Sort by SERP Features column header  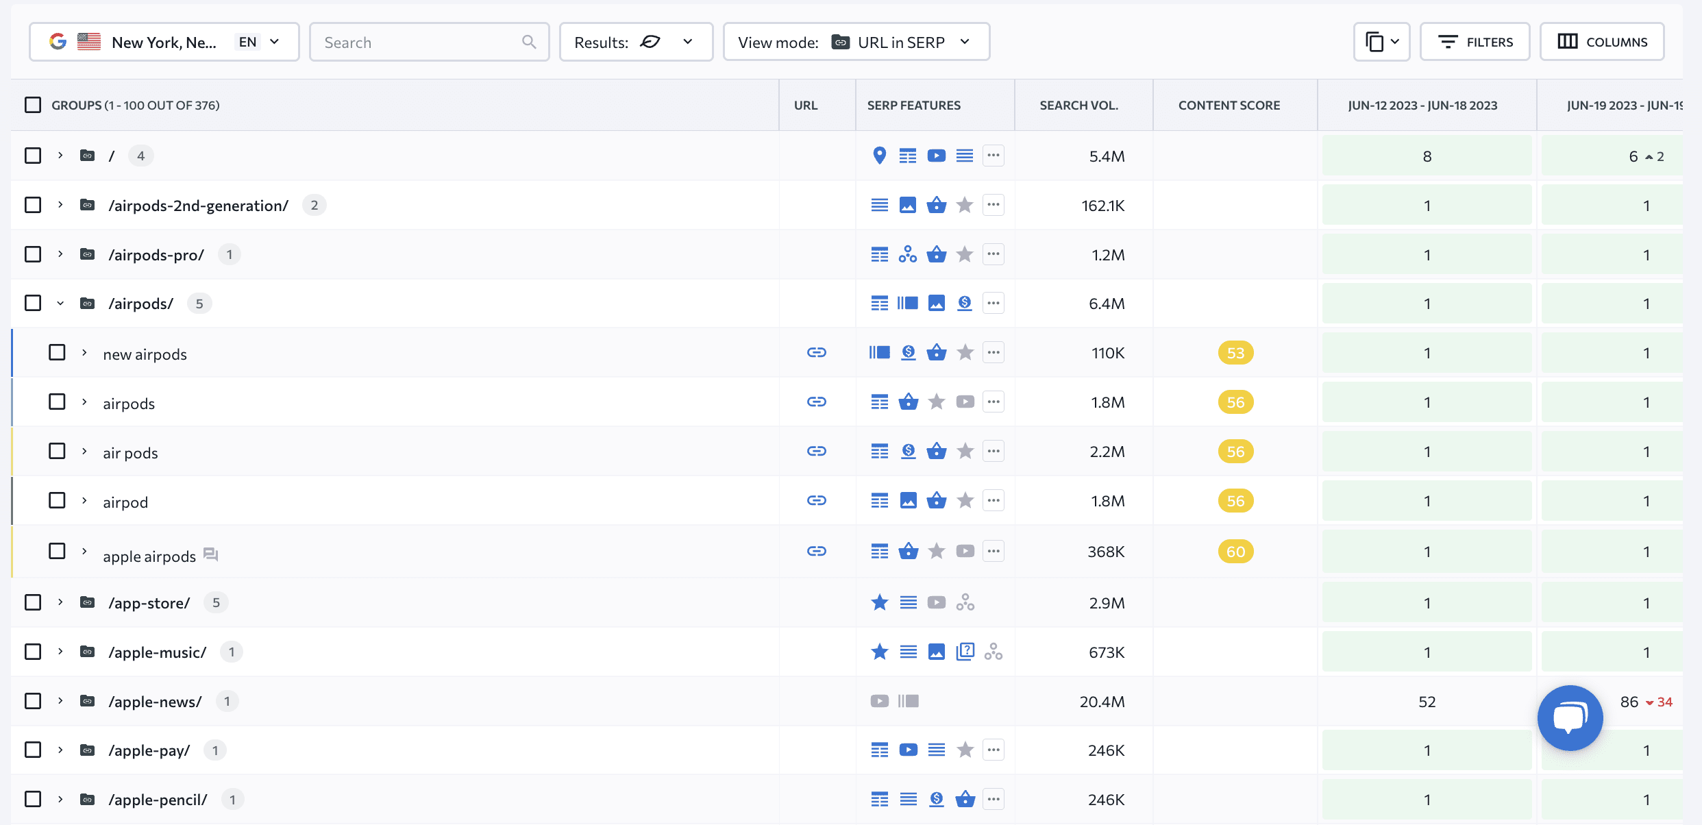coord(914,105)
